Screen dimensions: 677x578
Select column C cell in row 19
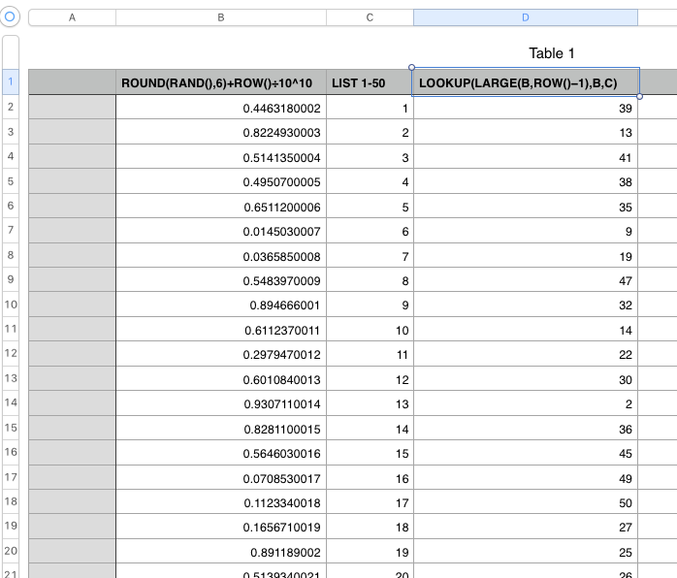pos(370,527)
